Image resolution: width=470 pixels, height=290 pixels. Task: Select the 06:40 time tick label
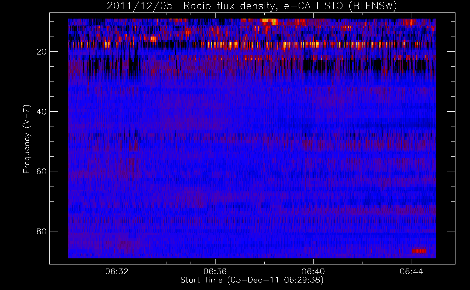pyautogui.click(x=313, y=272)
